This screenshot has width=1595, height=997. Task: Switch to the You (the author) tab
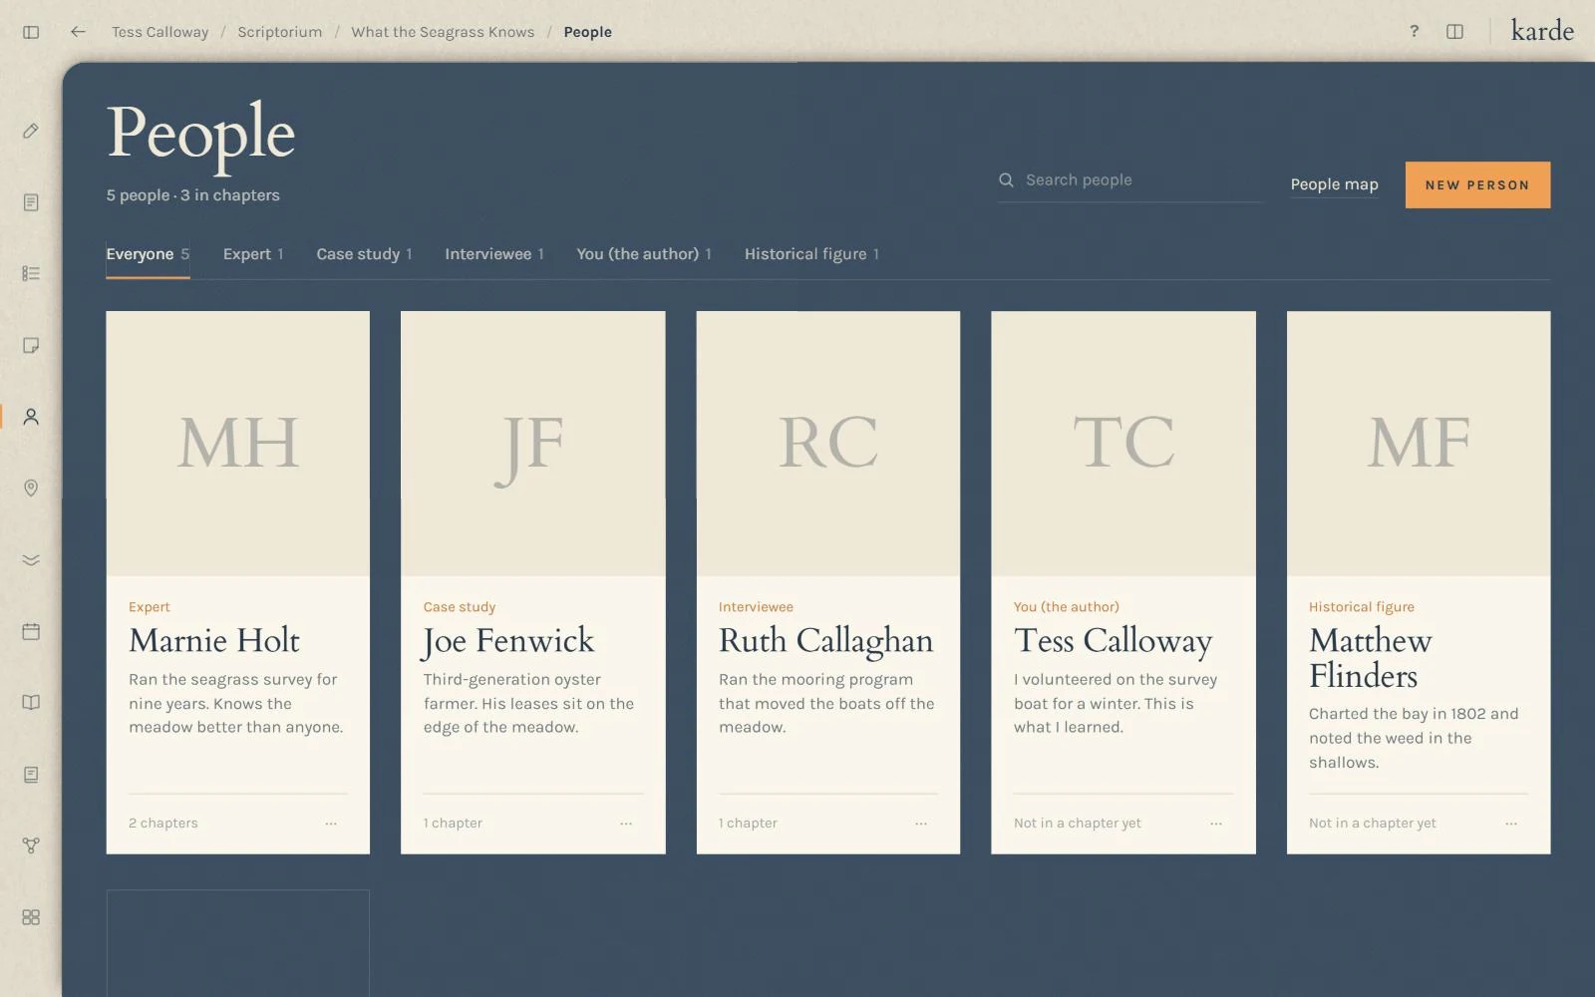pos(644,254)
